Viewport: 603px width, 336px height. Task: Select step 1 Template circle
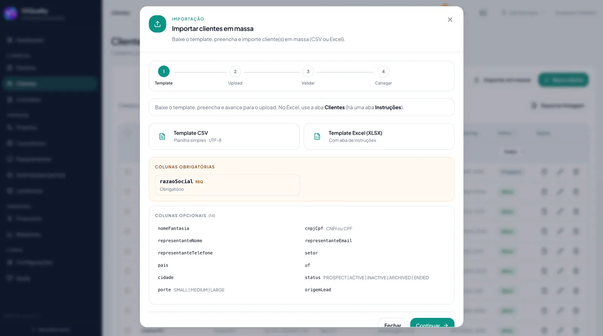[x=164, y=71]
